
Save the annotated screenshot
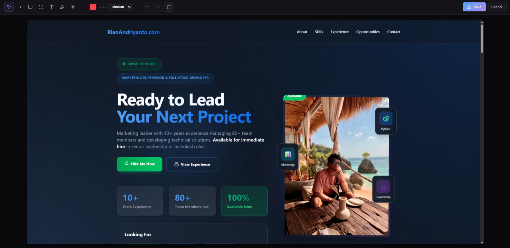474,7
